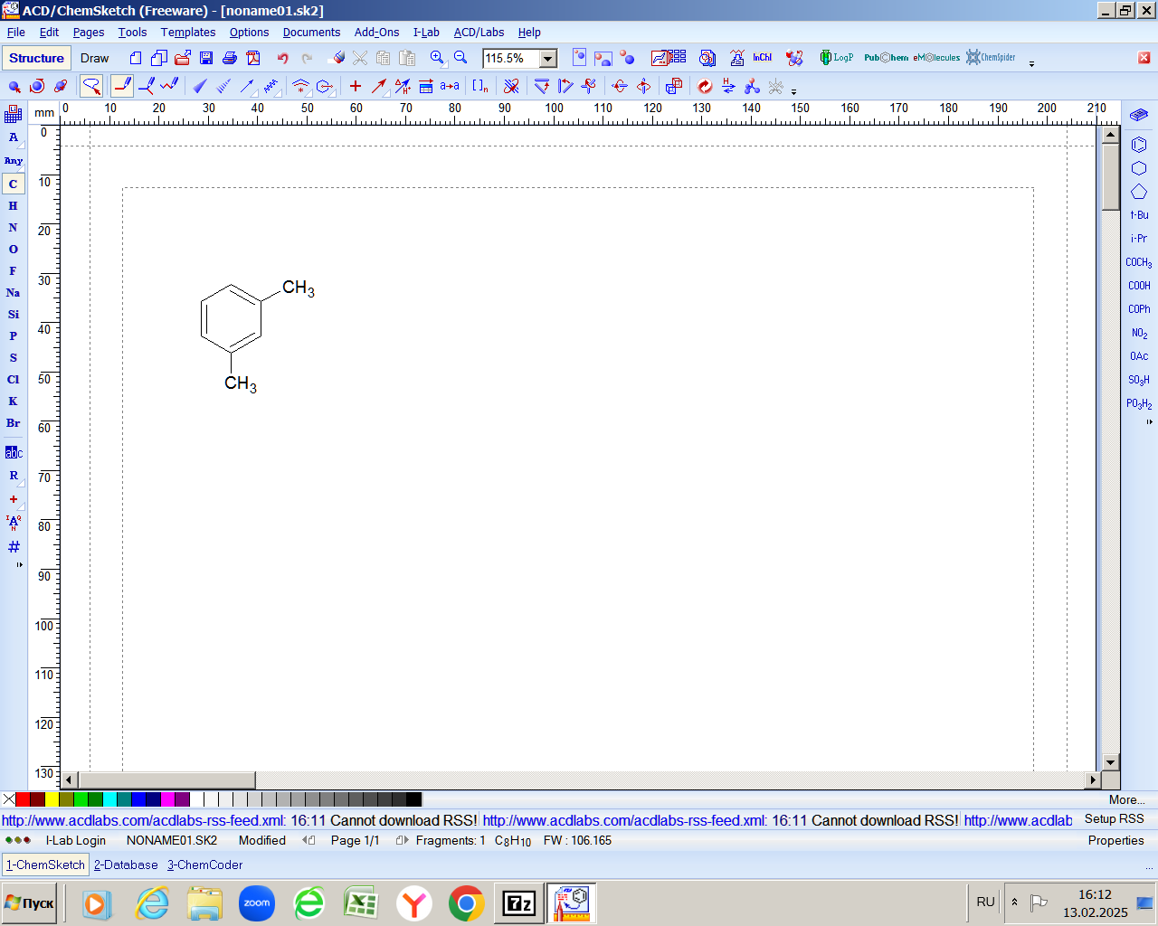Open the periodic table of elements
Viewport: 1158px width, 926px height.
pyautogui.click(x=14, y=114)
